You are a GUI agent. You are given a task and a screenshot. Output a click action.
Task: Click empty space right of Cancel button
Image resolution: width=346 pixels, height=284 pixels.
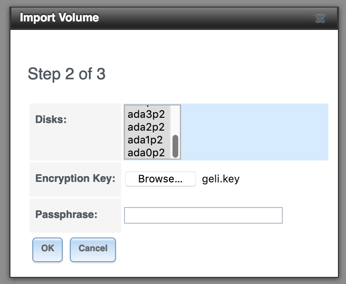pos(214,249)
